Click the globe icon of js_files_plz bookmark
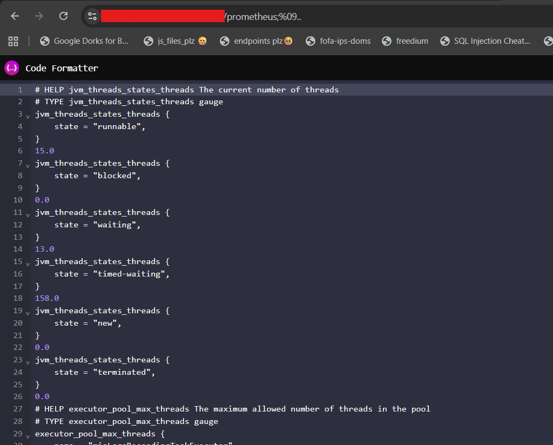The image size is (553, 445). coord(149,41)
